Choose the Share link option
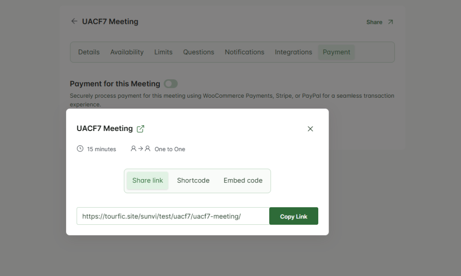The width and height of the screenshot is (461, 276). tap(148, 181)
